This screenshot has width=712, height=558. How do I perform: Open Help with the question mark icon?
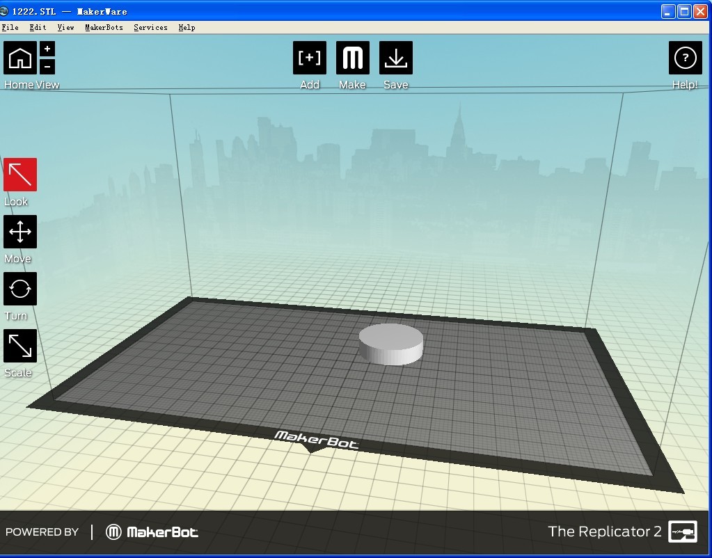(686, 58)
